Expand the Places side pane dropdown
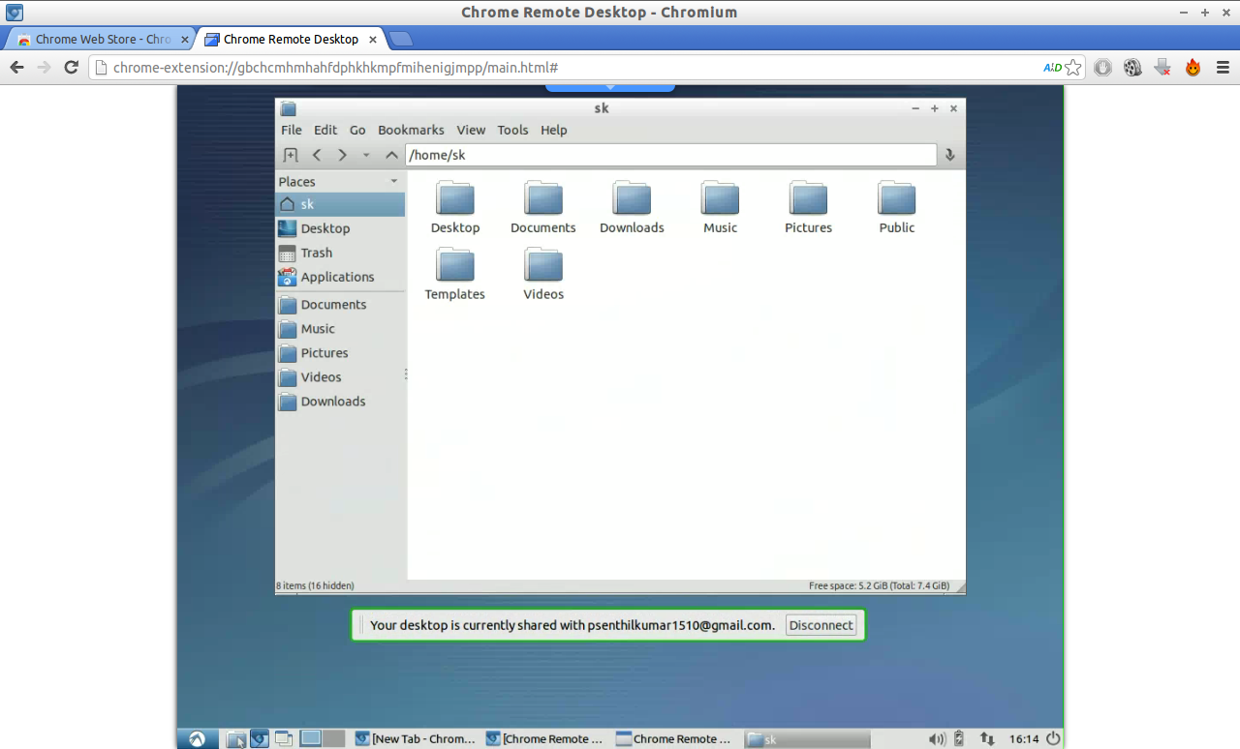Viewport: 1240px width, 749px height. tap(394, 182)
